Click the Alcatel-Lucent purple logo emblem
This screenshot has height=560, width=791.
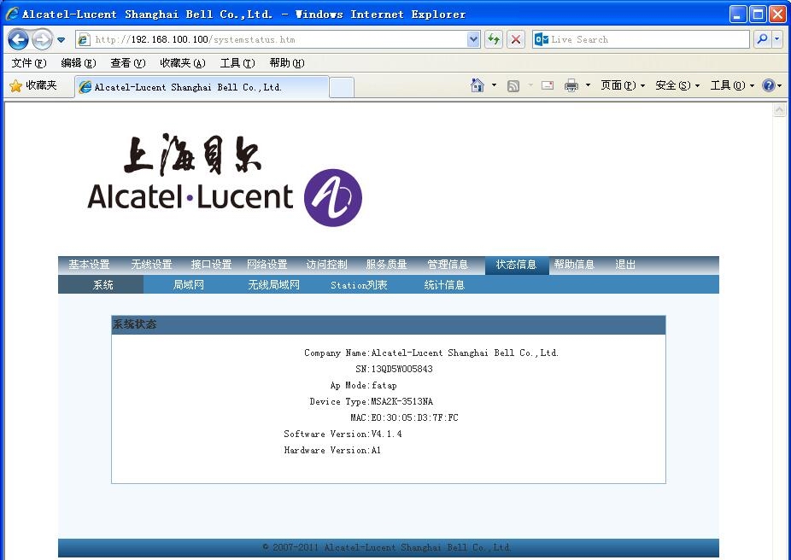coord(333,197)
